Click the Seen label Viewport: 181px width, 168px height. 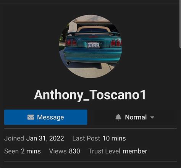pyautogui.click(x=11, y=151)
